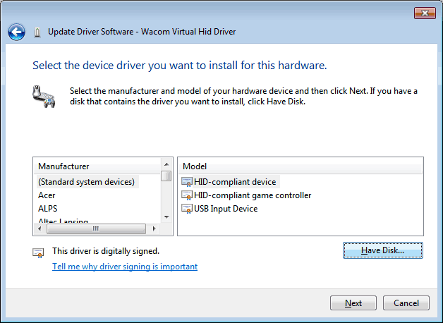Select Altec Lansing manufacturer entry

(63, 221)
